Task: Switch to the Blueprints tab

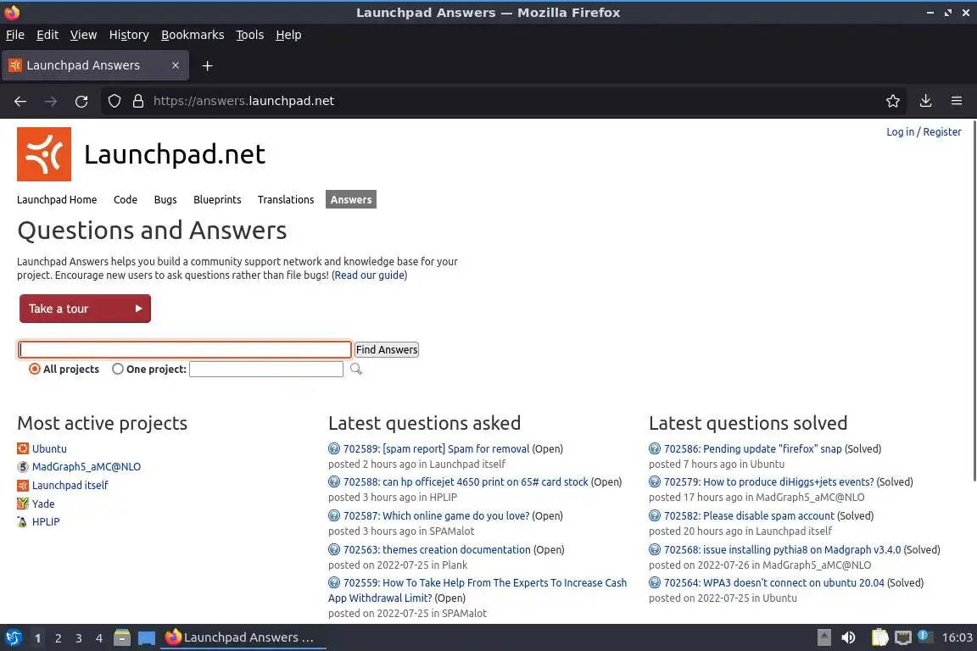Action: (x=217, y=199)
